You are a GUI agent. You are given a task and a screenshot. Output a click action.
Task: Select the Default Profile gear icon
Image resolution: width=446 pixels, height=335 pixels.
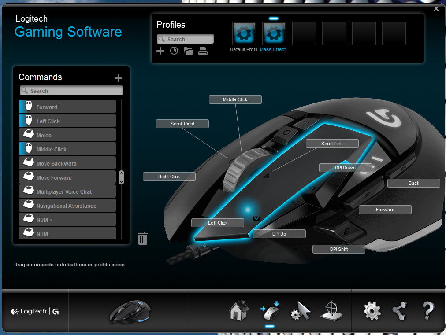click(x=244, y=33)
